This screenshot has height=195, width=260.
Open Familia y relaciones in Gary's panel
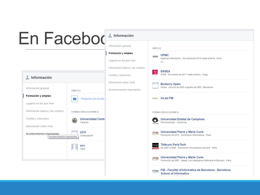click(x=37, y=119)
